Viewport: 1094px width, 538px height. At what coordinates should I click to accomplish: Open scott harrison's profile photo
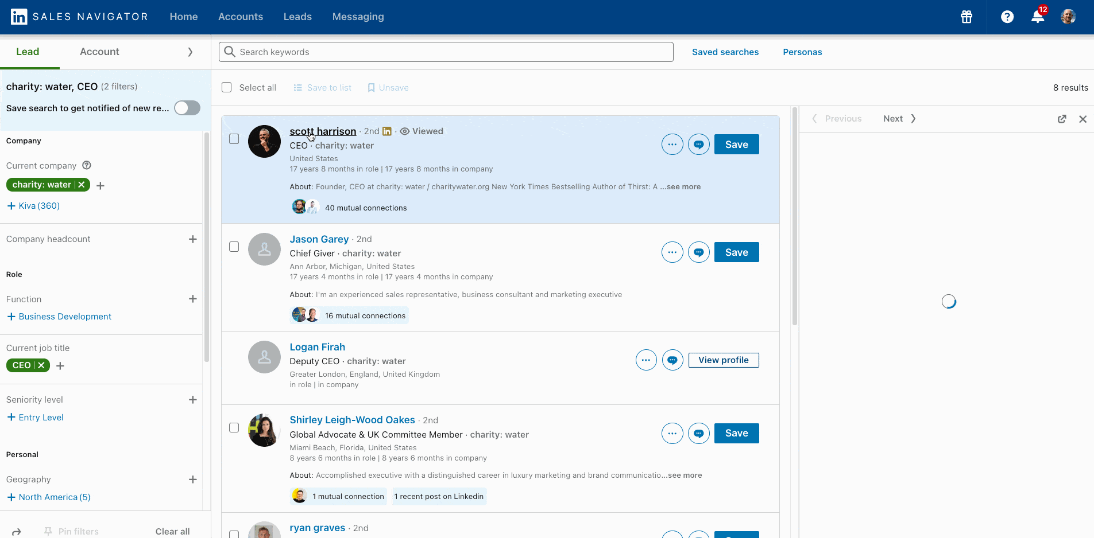[264, 142]
